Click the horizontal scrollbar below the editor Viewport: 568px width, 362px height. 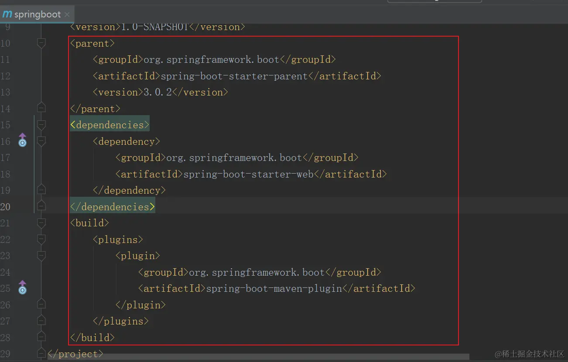258,357
